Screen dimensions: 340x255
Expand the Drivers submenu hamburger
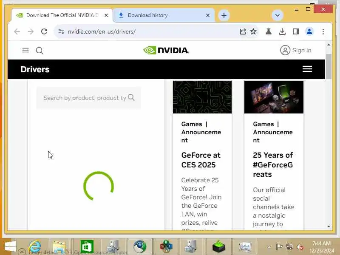point(307,69)
